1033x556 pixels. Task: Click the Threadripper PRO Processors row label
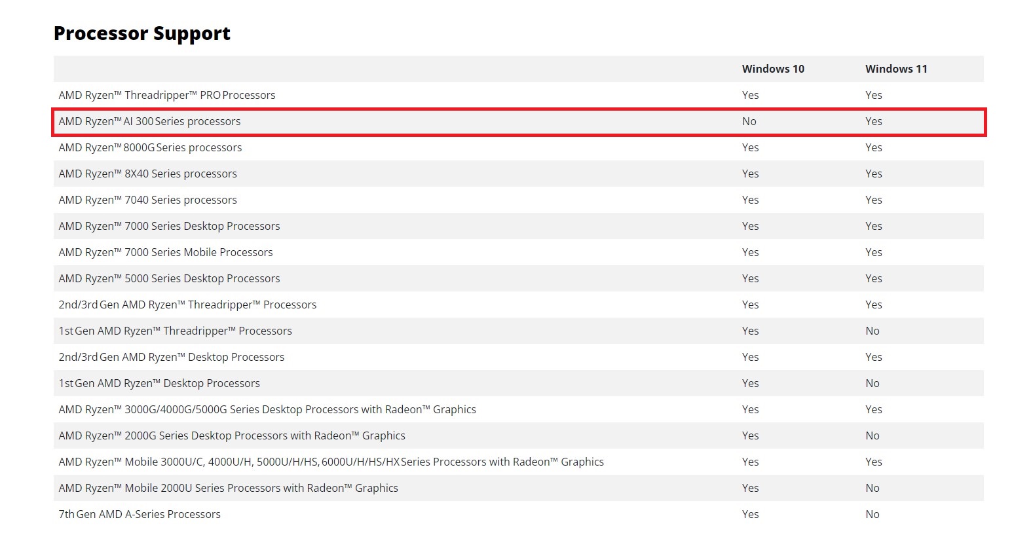[x=167, y=95]
